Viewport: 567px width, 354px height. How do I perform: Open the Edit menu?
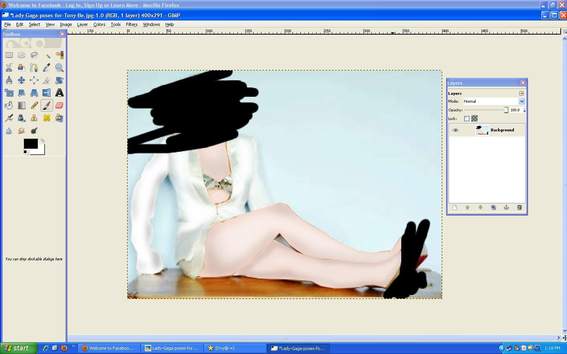(19, 24)
